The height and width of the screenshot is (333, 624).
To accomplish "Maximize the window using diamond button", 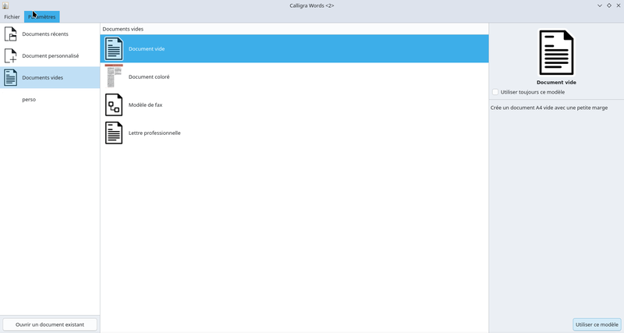I will tap(608, 5).
